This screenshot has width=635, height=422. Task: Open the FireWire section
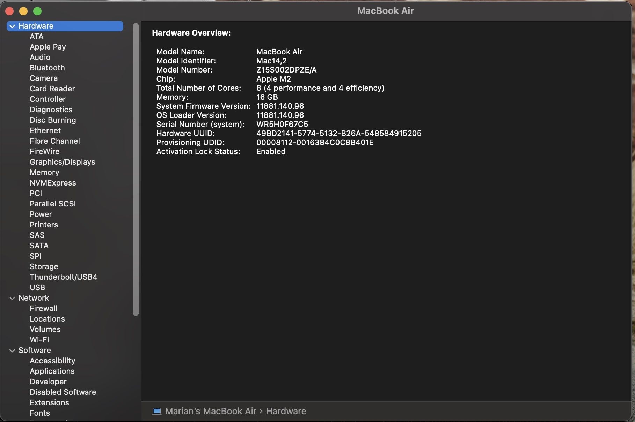(44, 151)
